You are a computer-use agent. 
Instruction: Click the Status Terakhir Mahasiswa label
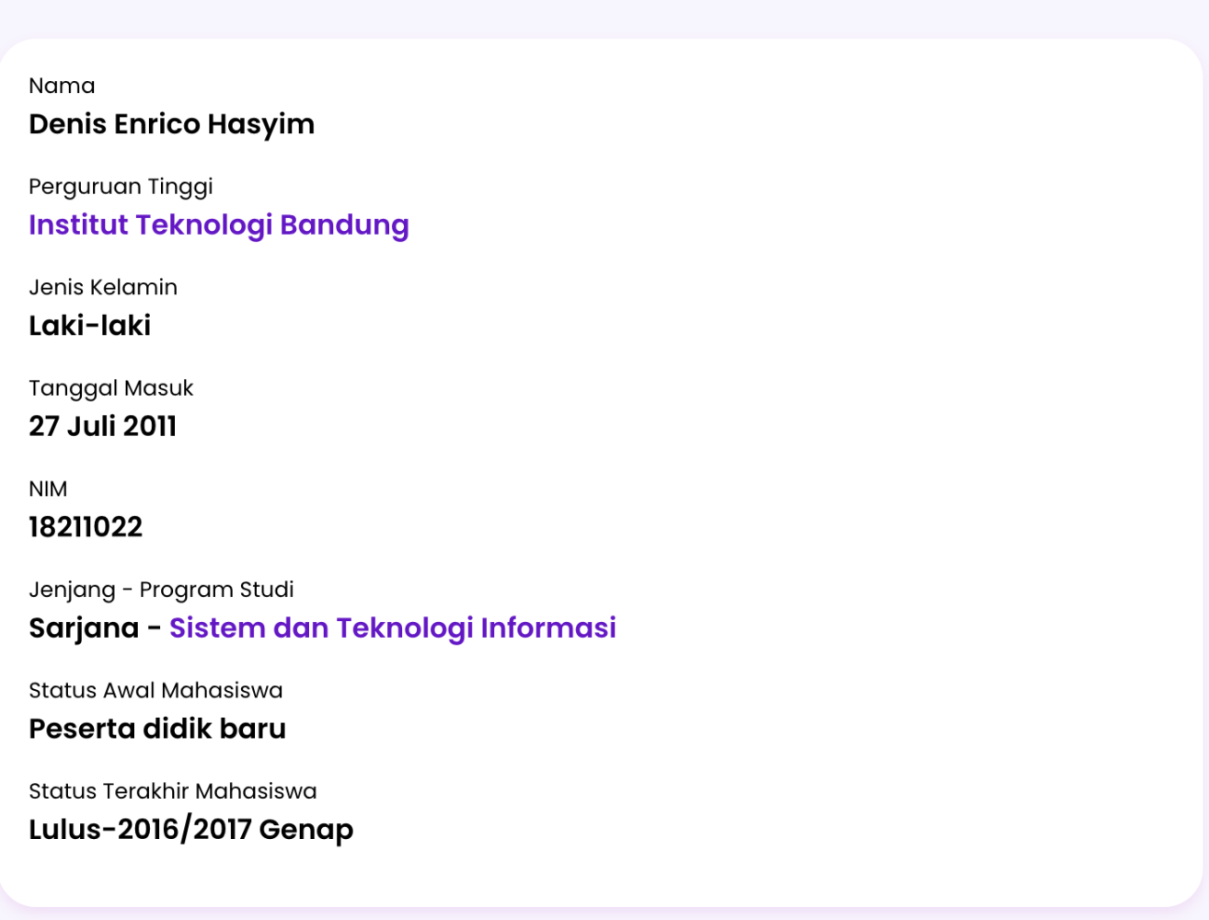coord(173,791)
